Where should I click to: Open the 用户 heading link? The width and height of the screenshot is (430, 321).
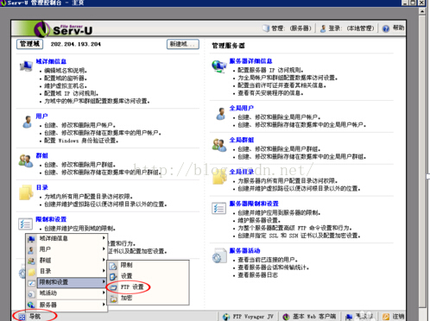coord(41,116)
